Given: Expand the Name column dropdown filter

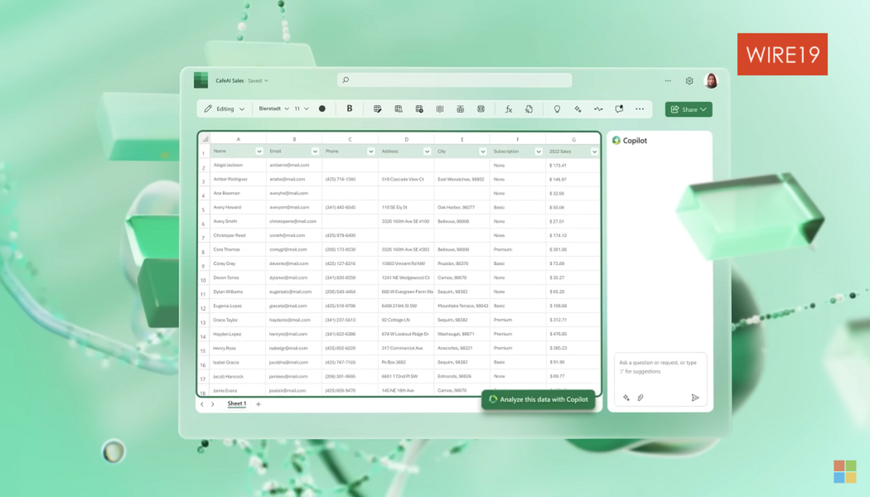Looking at the screenshot, I should [259, 151].
